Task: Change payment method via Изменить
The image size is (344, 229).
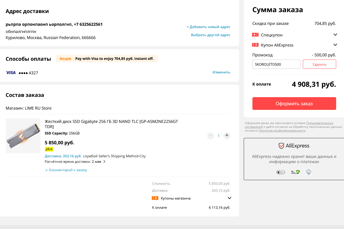Action: [x=221, y=72]
